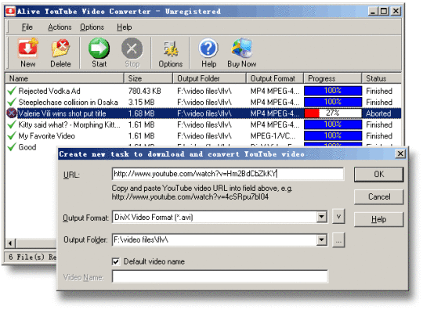Click the horizontal scrollbar left arrow
This screenshot has height=317, width=423.
[10, 243]
